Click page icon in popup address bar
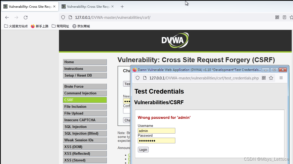 pyautogui.click(x=145, y=78)
